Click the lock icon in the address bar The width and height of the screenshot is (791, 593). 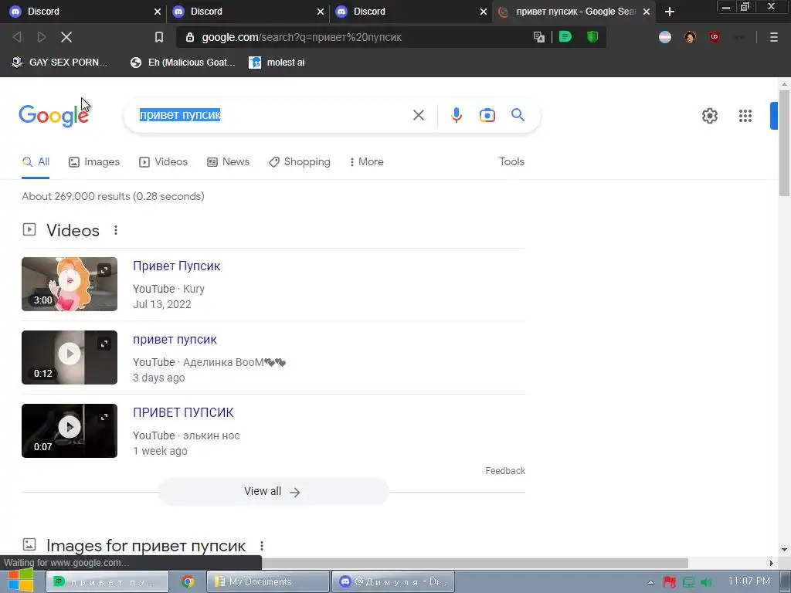(190, 37)
